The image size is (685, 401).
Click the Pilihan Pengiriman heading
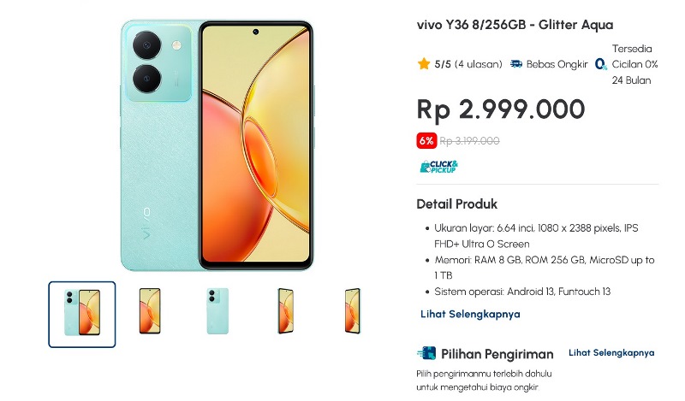coord(497,354)
